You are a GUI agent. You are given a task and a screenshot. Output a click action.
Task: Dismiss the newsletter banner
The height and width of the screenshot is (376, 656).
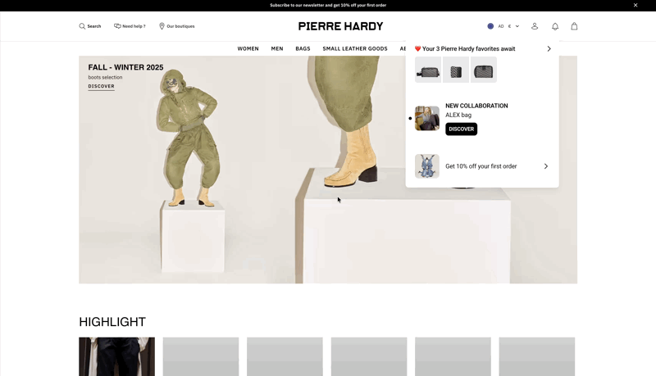635,6
